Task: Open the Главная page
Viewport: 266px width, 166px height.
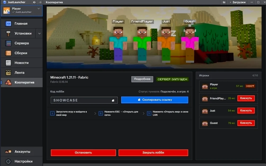Action: pos(22,23)
